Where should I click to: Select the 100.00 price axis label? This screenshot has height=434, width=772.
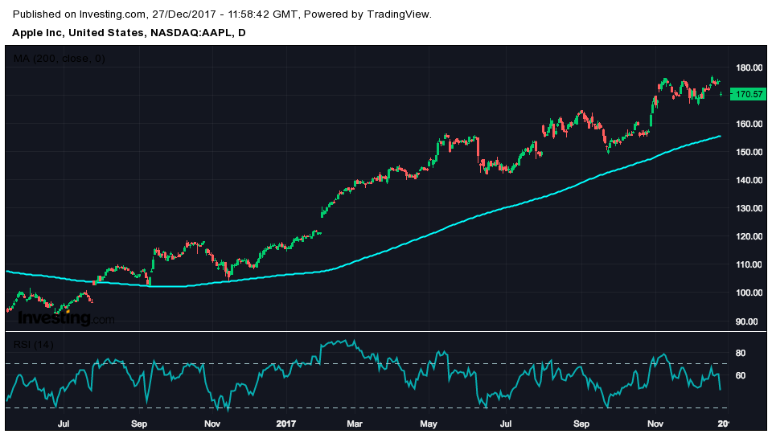[x=749, y=293]
